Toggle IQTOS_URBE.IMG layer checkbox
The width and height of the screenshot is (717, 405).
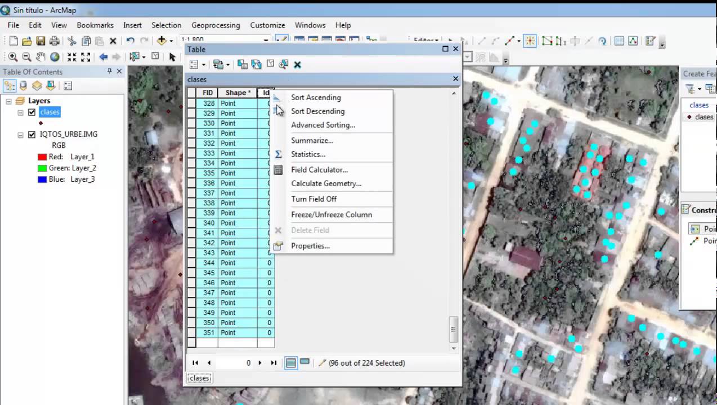(32, 135)
